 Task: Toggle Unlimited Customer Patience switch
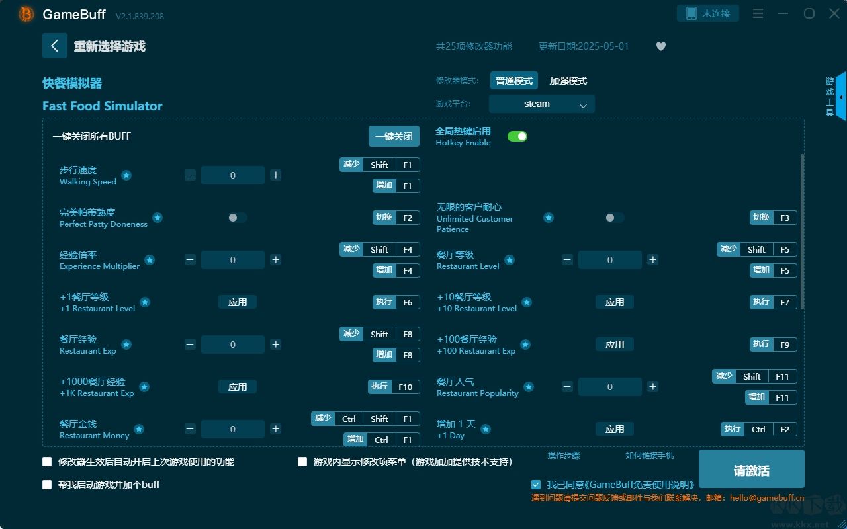click(x=615, y=218)
